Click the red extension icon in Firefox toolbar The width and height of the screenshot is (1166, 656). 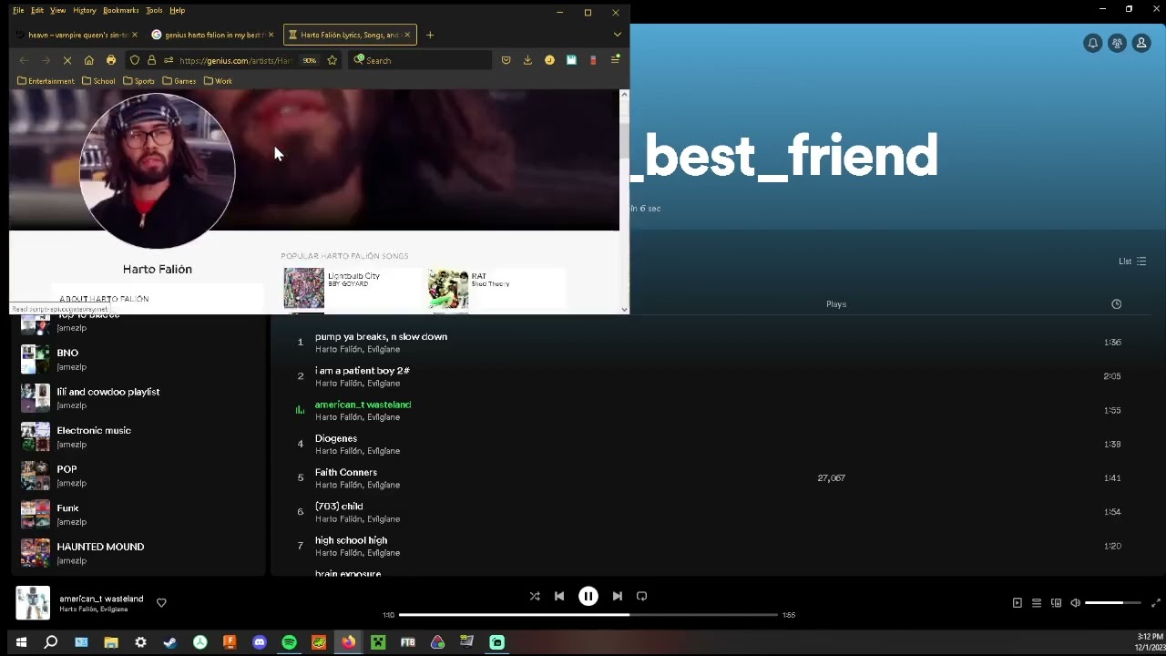(x=593, y=60)
